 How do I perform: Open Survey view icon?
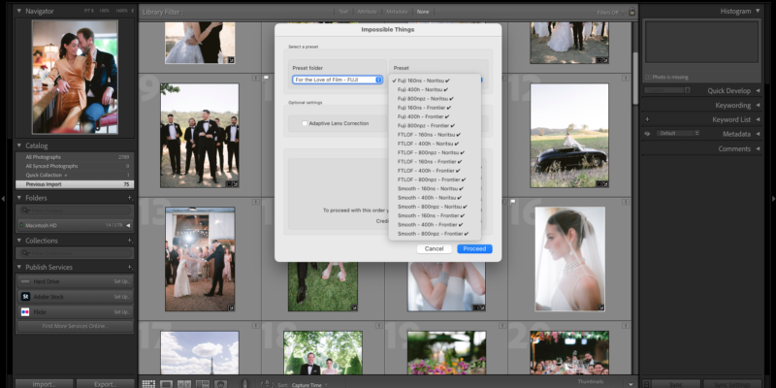click(203, 384)
